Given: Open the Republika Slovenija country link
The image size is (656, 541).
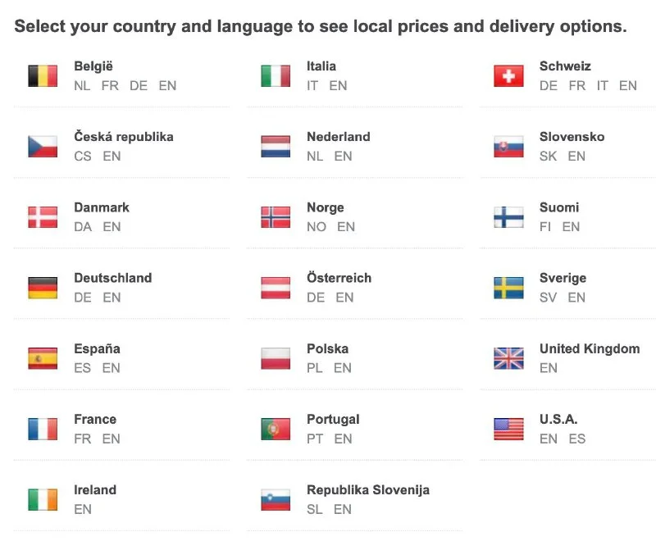Looking at the screenshot, I should [x=367, y=489].
